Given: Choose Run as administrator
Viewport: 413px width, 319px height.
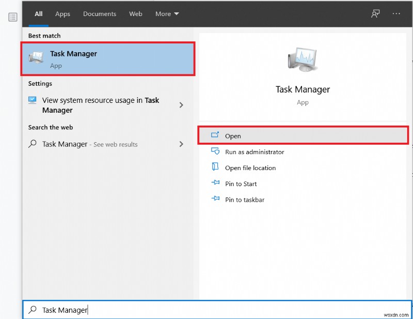Looking at the screenshot, I should [x=255, y=152].
